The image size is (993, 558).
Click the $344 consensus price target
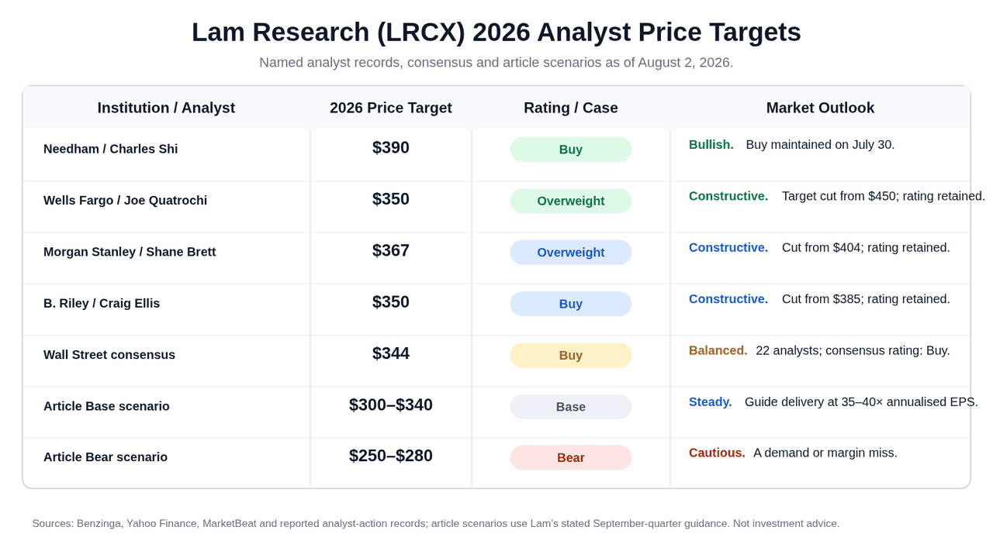pyautogui.click(x=391, y=353)
